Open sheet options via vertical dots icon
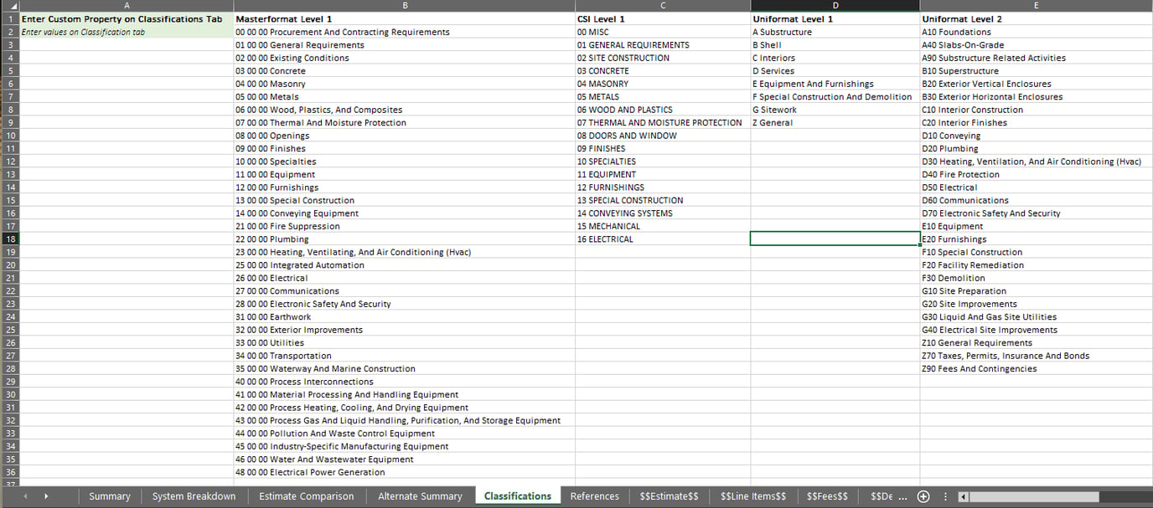The width and height of the screenshot is (1153, 508). [945, 495]
